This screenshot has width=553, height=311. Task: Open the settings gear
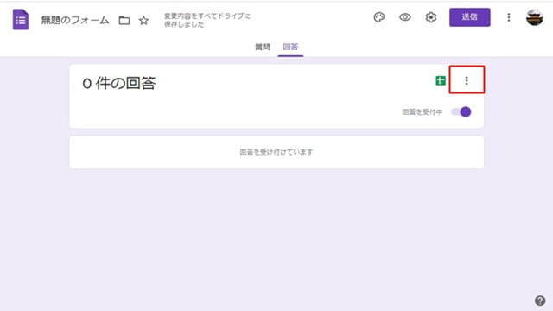click(x=430, y=17)
